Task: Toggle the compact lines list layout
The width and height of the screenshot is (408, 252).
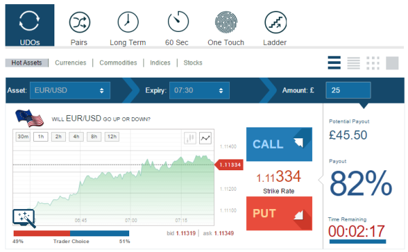Action: [x=354, y=63]
